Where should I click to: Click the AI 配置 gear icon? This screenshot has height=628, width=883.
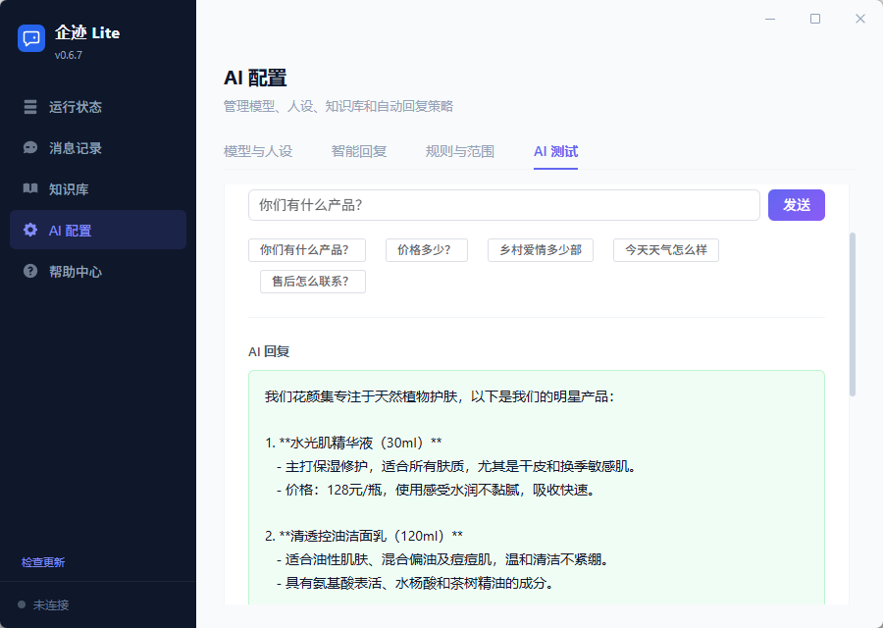coord(29,230)
